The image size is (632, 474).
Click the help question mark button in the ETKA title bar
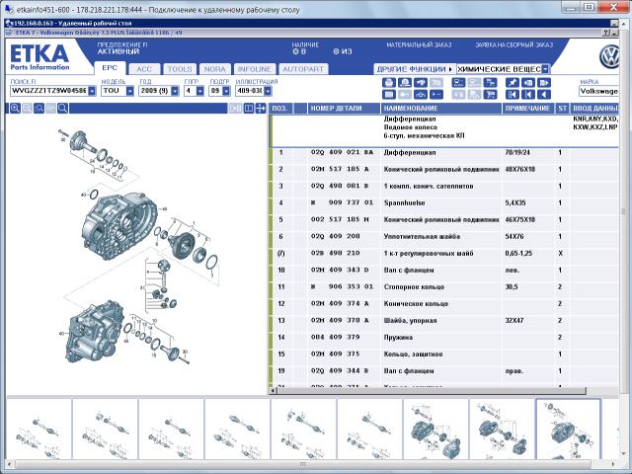pos(605,33)
